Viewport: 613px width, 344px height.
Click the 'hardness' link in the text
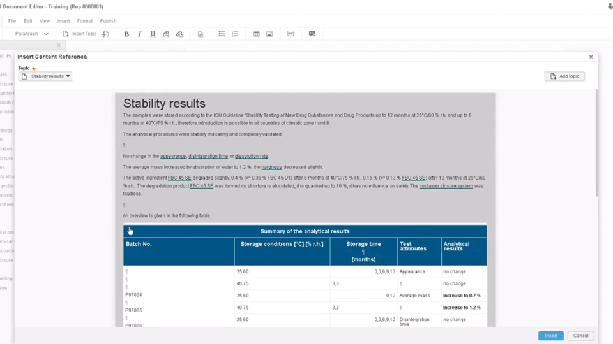coord(271,167)
